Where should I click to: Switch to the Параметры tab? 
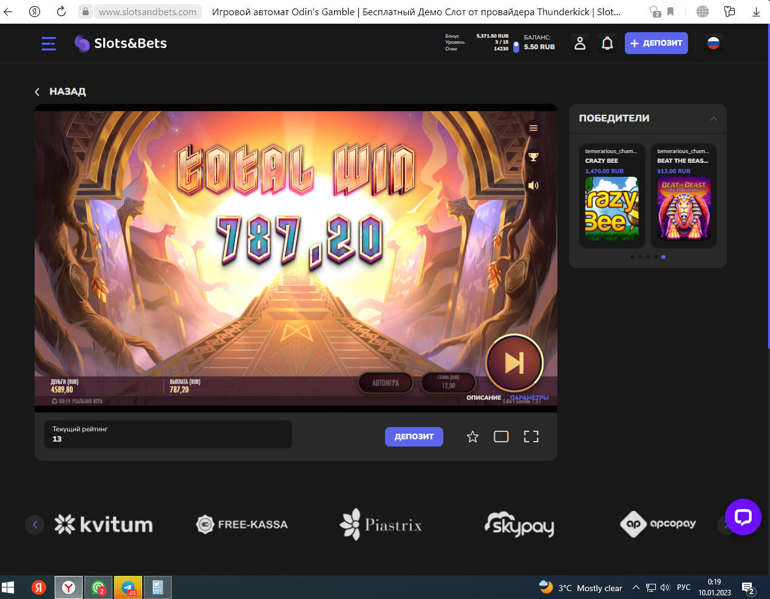click(529, 397)
